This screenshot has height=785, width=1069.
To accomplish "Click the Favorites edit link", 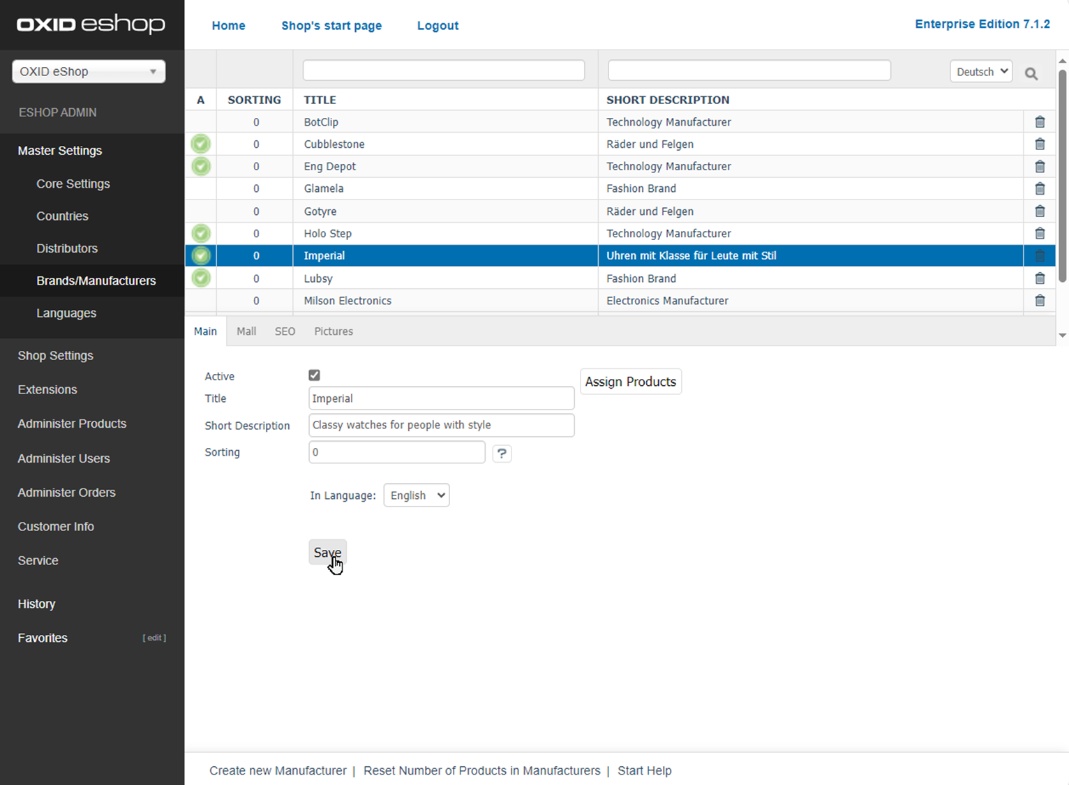I will tap(154, 638).
